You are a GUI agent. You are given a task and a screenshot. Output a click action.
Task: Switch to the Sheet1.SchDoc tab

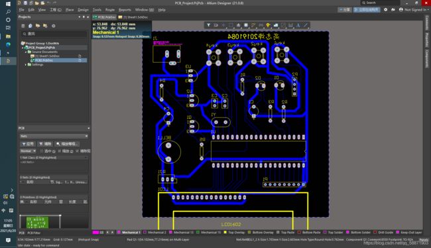point(133,17)
